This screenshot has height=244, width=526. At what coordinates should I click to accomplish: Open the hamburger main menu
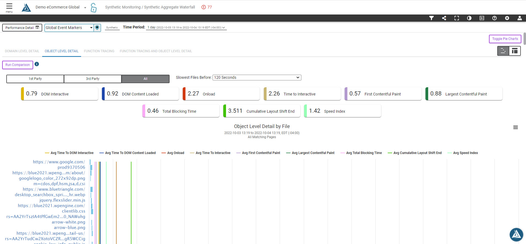click(x=9, y=7)
